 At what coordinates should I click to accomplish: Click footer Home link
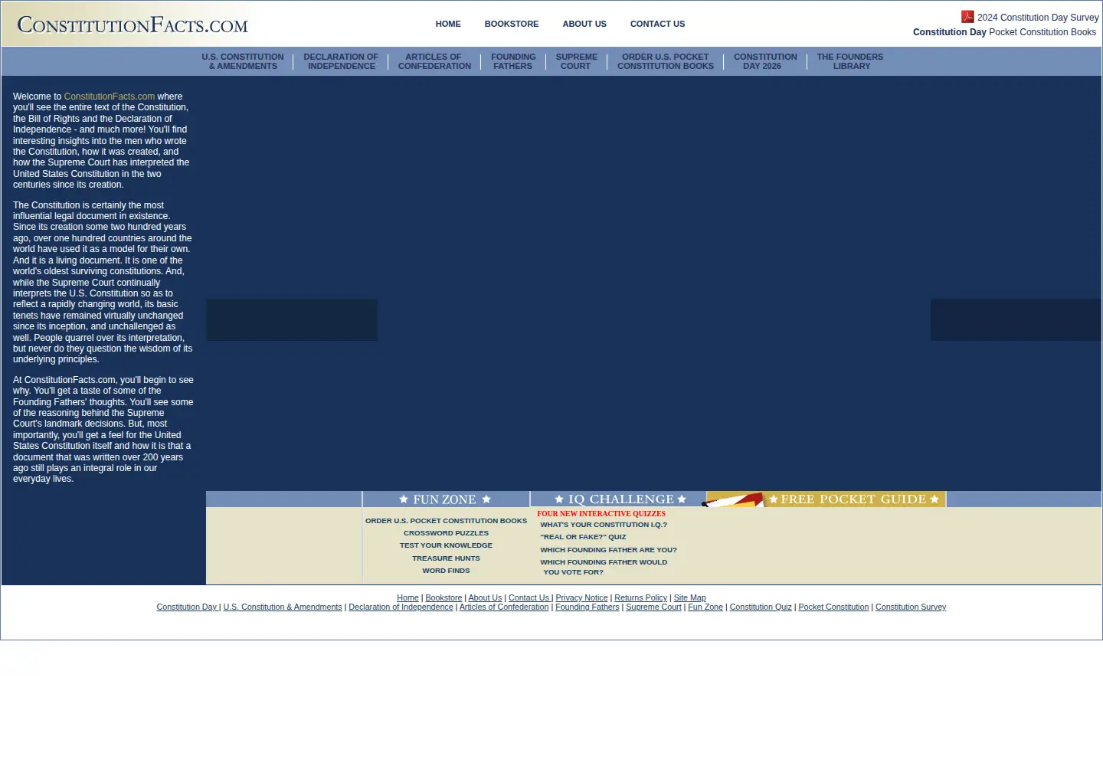[407, 598]
